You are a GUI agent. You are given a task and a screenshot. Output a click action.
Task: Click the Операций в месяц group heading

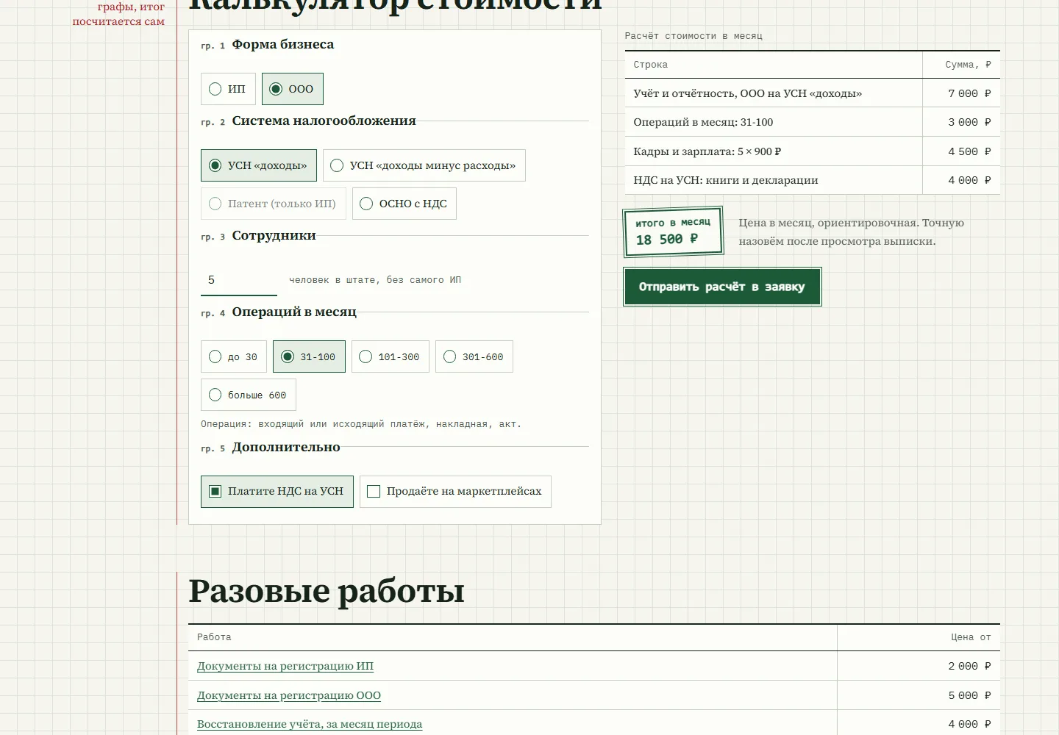click(293, 312)
